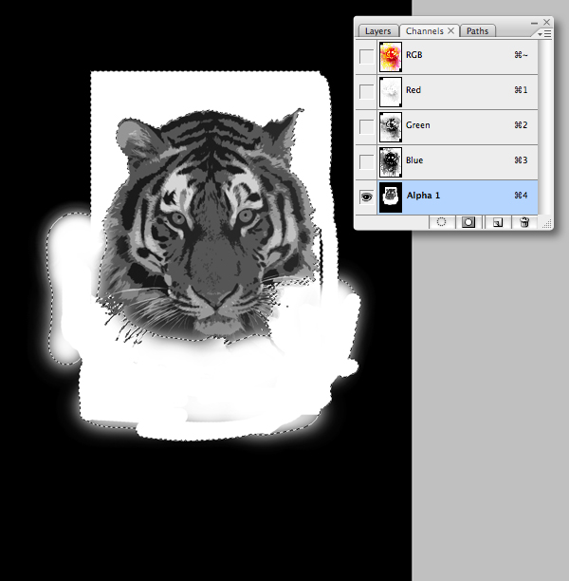Delete current channel trash icon
The height and width of the screenshot is (581, 569).
(x=524, y=222)
